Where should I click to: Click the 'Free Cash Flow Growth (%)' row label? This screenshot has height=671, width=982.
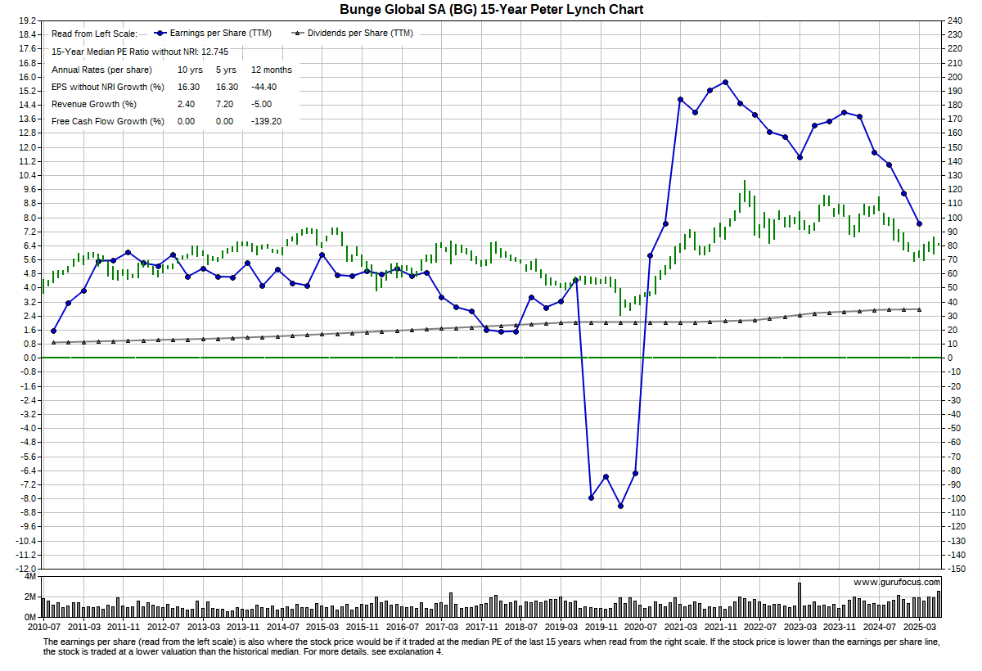(108, 121)
